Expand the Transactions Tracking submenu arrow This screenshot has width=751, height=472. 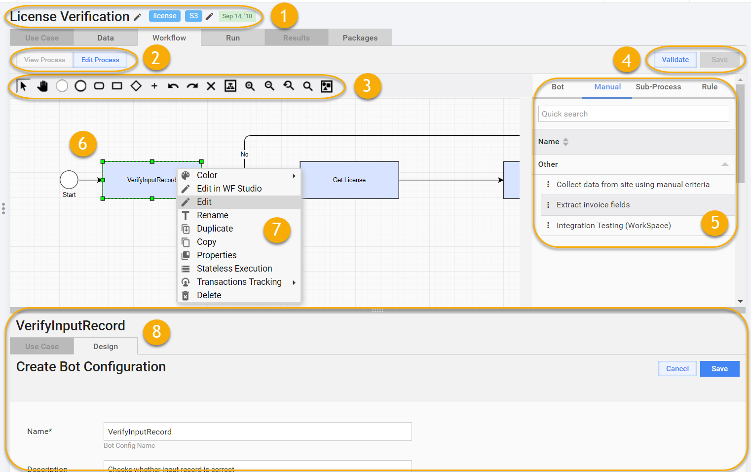pyautogui.click(x=294, y=282)
